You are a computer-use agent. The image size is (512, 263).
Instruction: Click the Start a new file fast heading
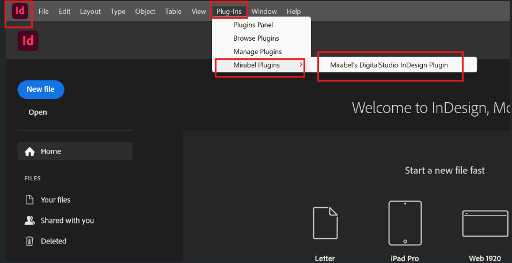(445, 170)
